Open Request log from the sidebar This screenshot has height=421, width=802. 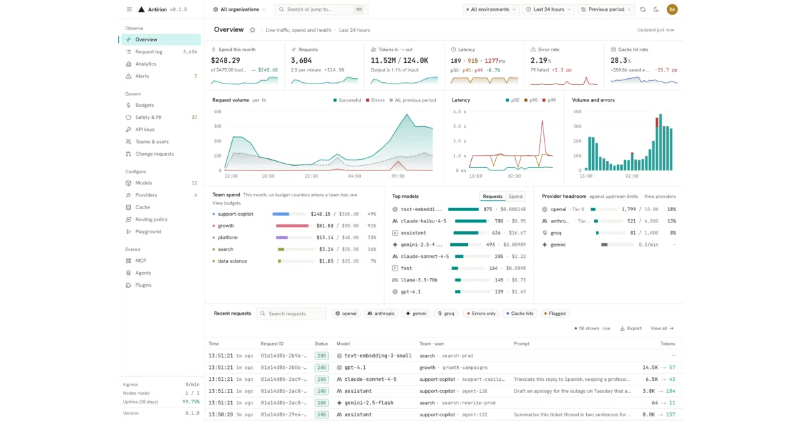(161, 51)
